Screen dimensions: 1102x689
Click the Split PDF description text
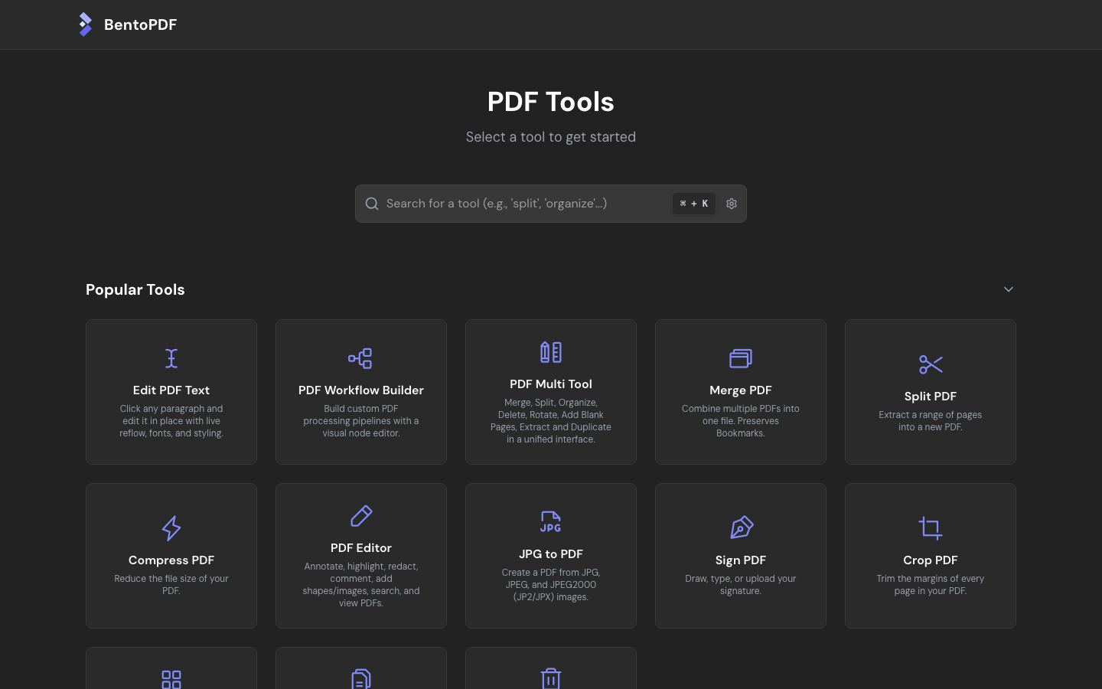[931, 421]
